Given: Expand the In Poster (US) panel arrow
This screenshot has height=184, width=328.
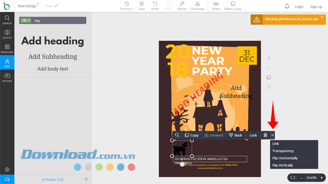Looking at the screenshot, I should pos(86,180).
